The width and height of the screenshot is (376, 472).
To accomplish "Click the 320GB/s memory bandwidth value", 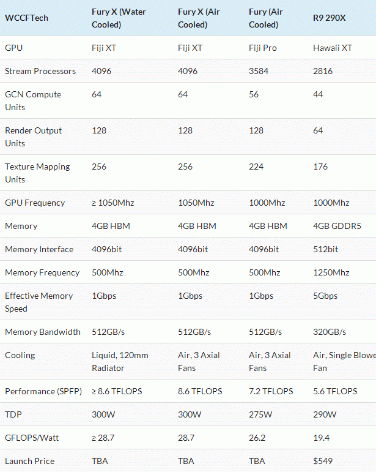I will coord(330,332).
